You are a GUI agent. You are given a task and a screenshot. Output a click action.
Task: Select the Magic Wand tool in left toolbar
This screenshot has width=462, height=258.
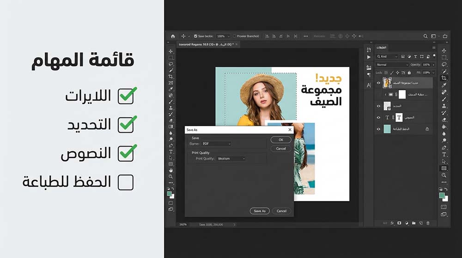(x=171, y=70)
